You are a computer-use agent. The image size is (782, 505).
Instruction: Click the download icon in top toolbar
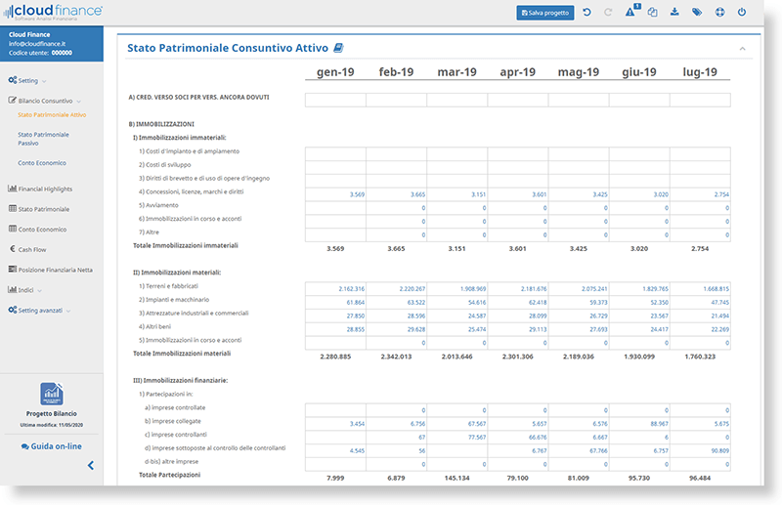pyautogui.click(x=674, y=12)
